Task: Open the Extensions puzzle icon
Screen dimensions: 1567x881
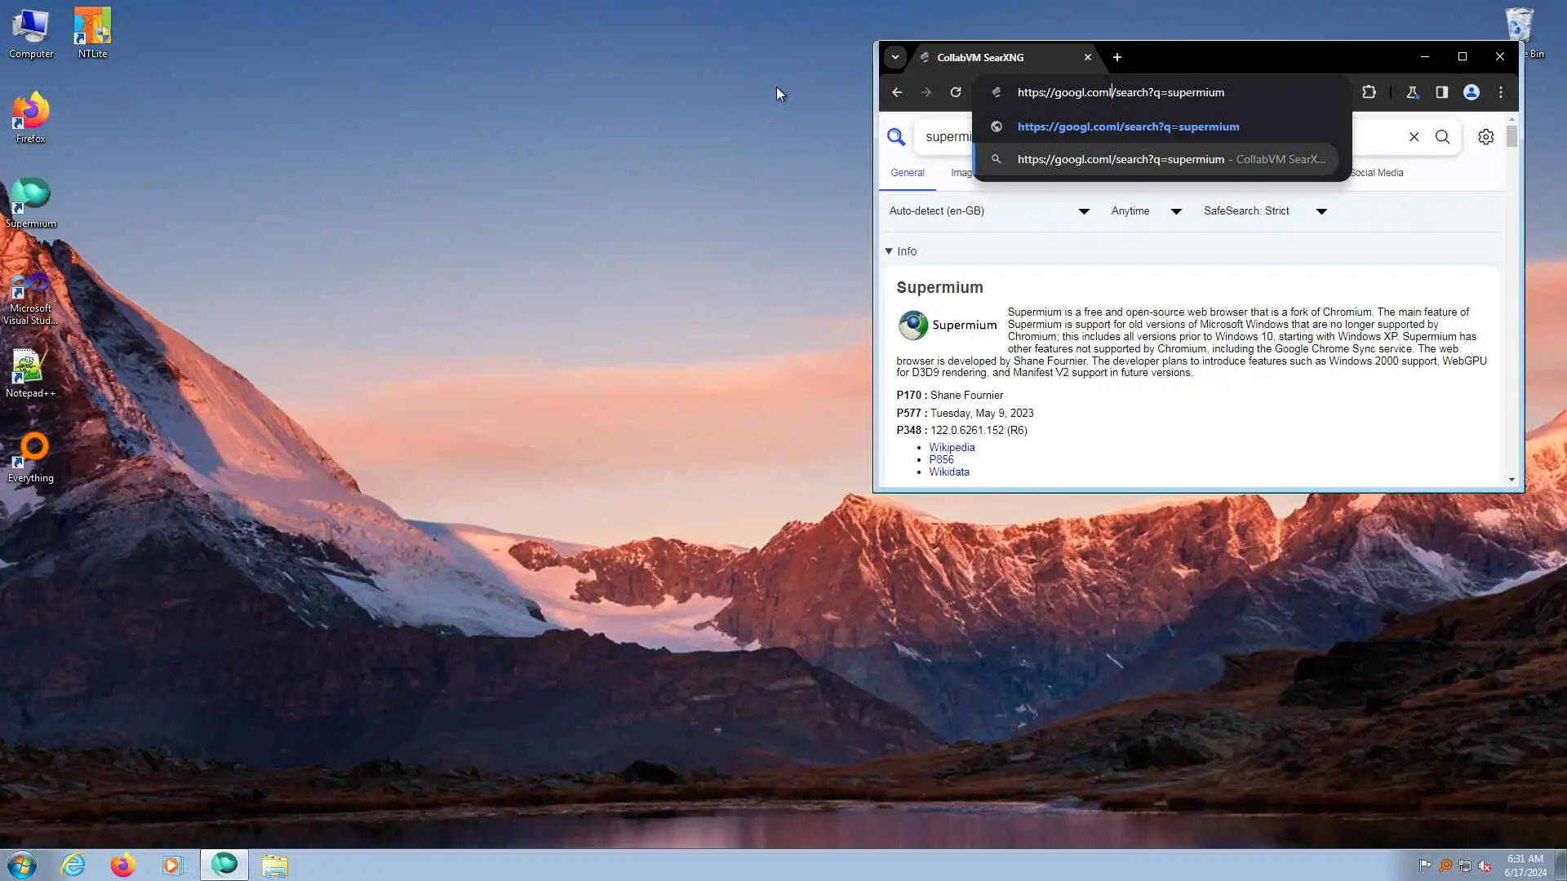Action: (1369, 92)
